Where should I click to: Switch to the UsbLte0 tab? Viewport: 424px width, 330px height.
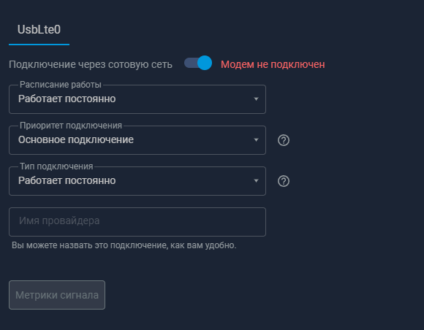coord(39,30)
